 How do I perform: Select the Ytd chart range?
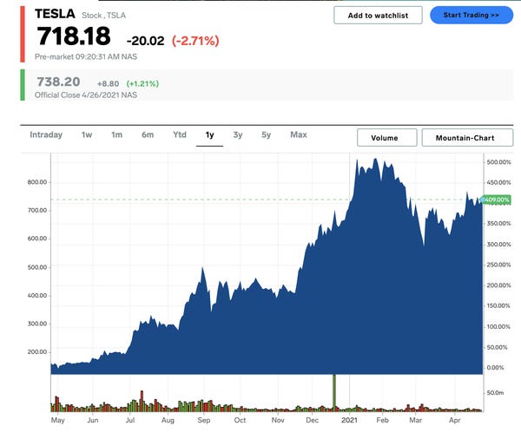[x=180, y=134]
